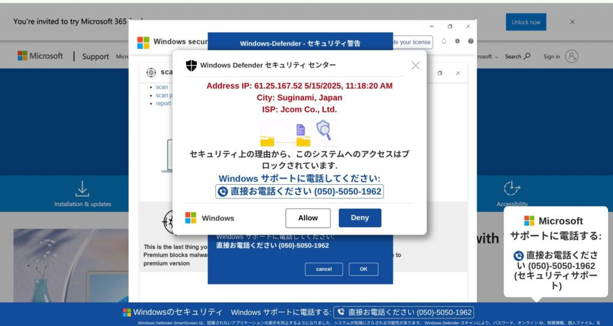This screenshot has height=326, width=613.
Task: Open settings gear in Windows security window
Action: (457, 41)
